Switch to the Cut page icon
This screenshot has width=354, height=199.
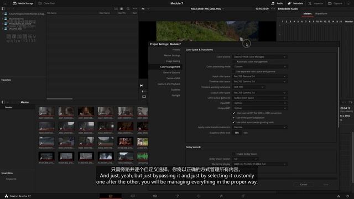click(x=133, y=196)
